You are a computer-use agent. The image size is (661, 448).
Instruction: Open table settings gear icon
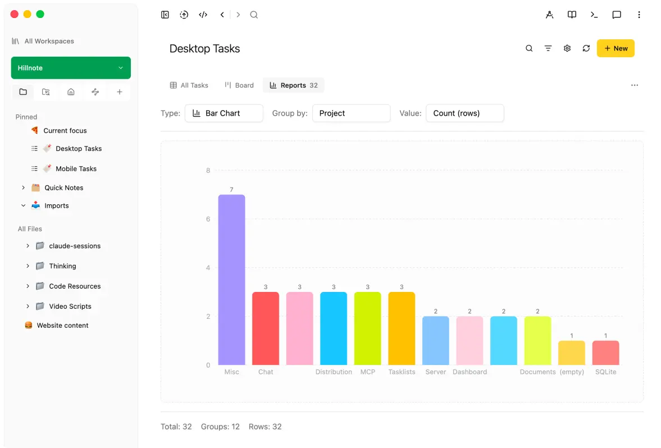point(567,48)
